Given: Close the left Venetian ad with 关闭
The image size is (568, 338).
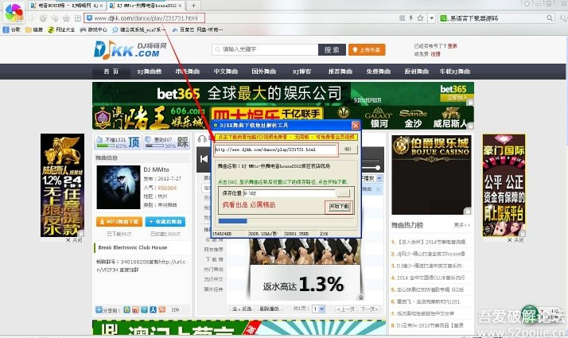Looking at the screenshot, I should pos(74,240).
